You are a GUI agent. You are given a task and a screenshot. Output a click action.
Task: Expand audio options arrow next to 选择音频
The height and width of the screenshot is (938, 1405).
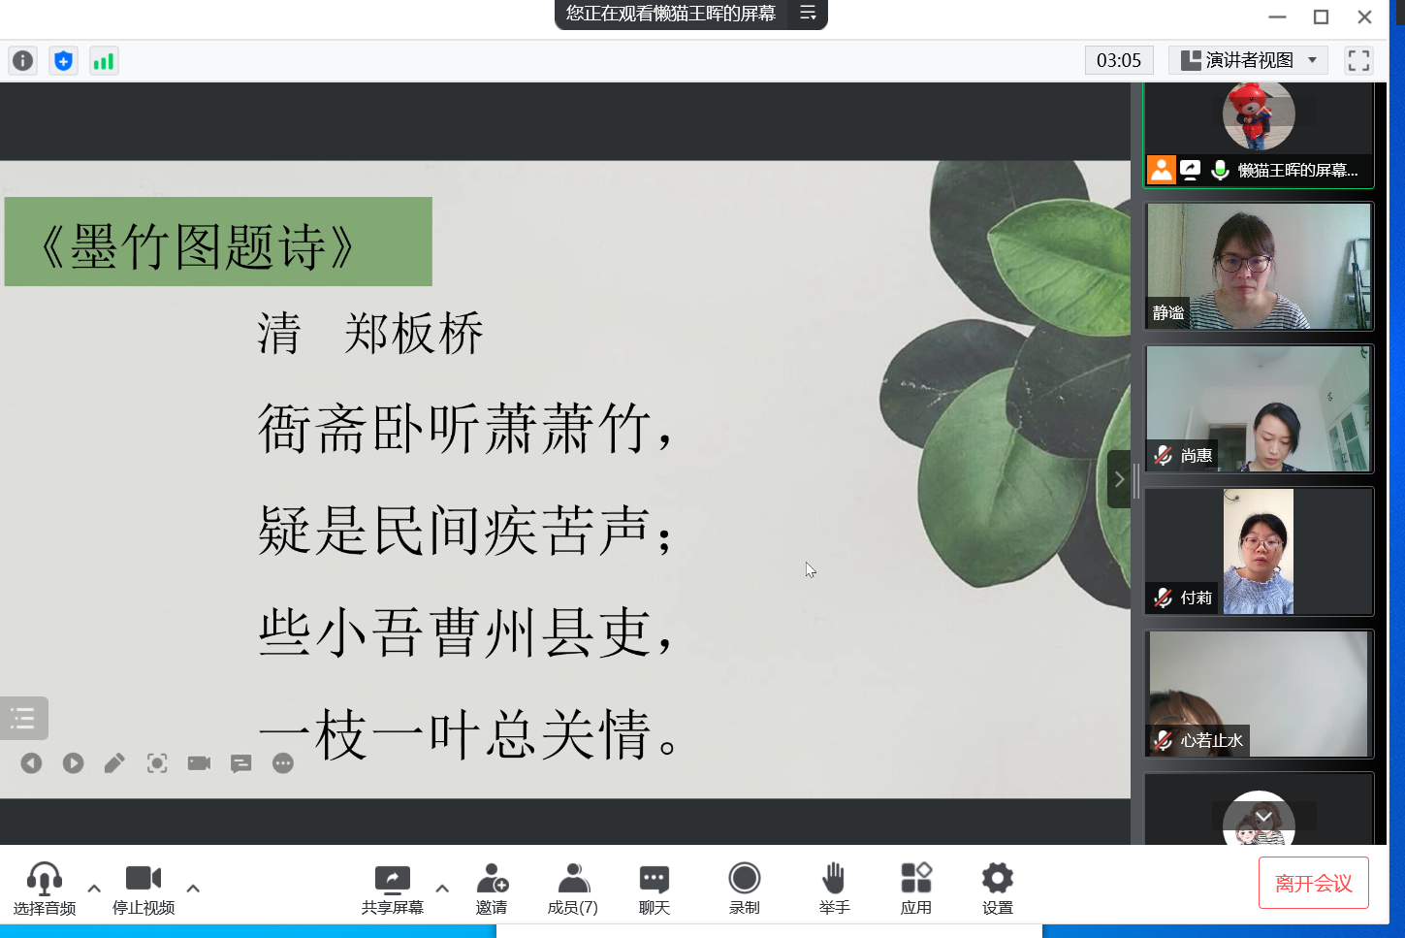click(94, 888)
